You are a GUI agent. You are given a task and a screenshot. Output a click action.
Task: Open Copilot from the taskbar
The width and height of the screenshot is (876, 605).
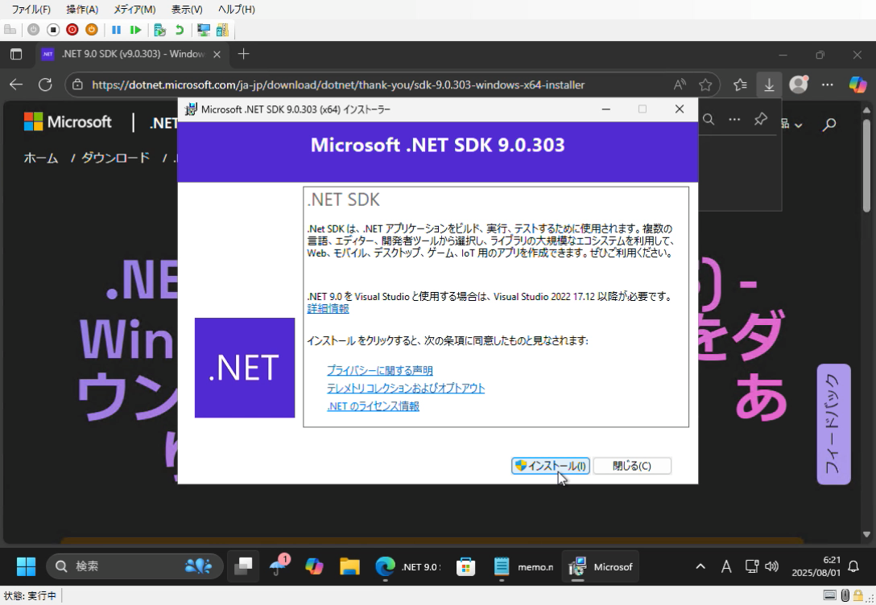point(314,566)
